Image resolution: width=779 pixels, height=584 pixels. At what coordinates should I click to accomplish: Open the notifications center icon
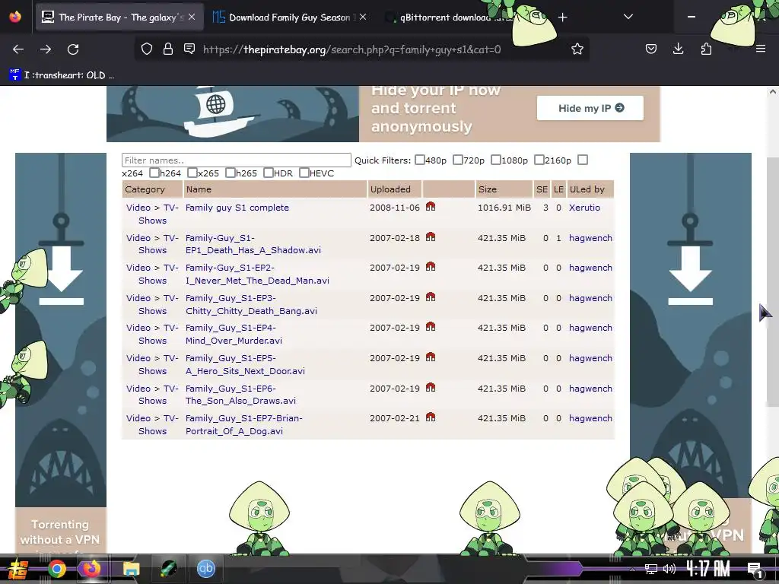pos(755,569)
